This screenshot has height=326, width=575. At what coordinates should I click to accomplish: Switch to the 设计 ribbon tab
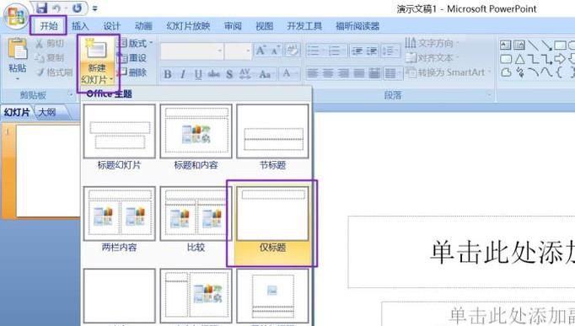pos(111,26)
